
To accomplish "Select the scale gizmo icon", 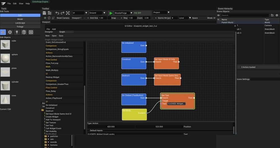I will pos(53,18).
